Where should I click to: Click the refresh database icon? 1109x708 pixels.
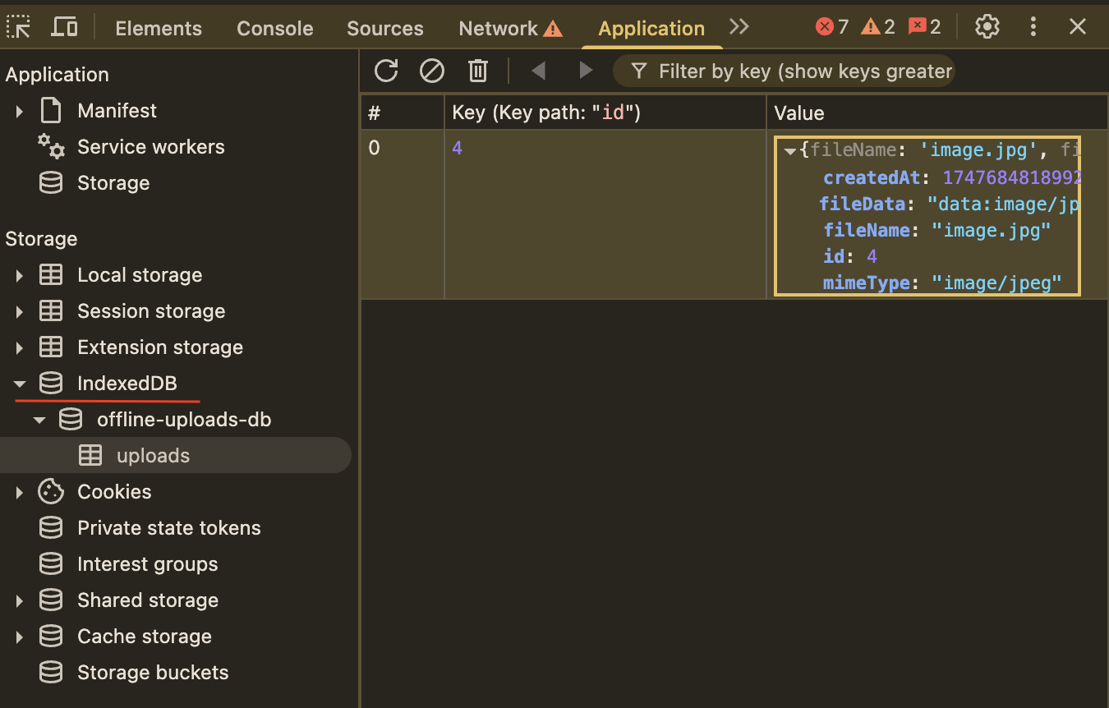click(x=386, y=71)
